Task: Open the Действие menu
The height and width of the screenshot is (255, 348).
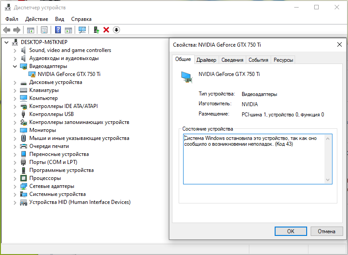Action: [36, 19]
